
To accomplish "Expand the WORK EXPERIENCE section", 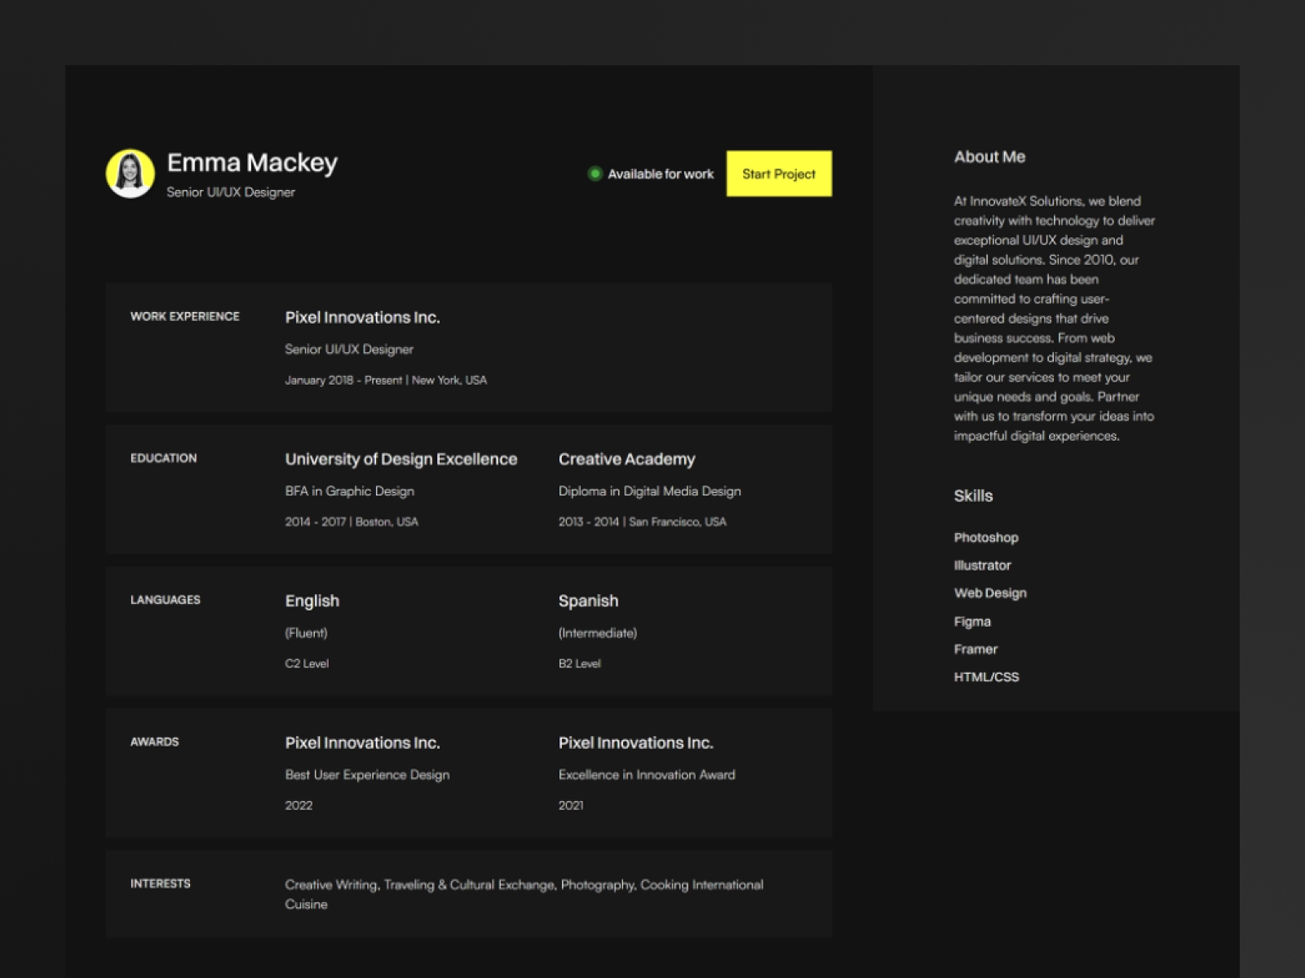I will (186, 316).
